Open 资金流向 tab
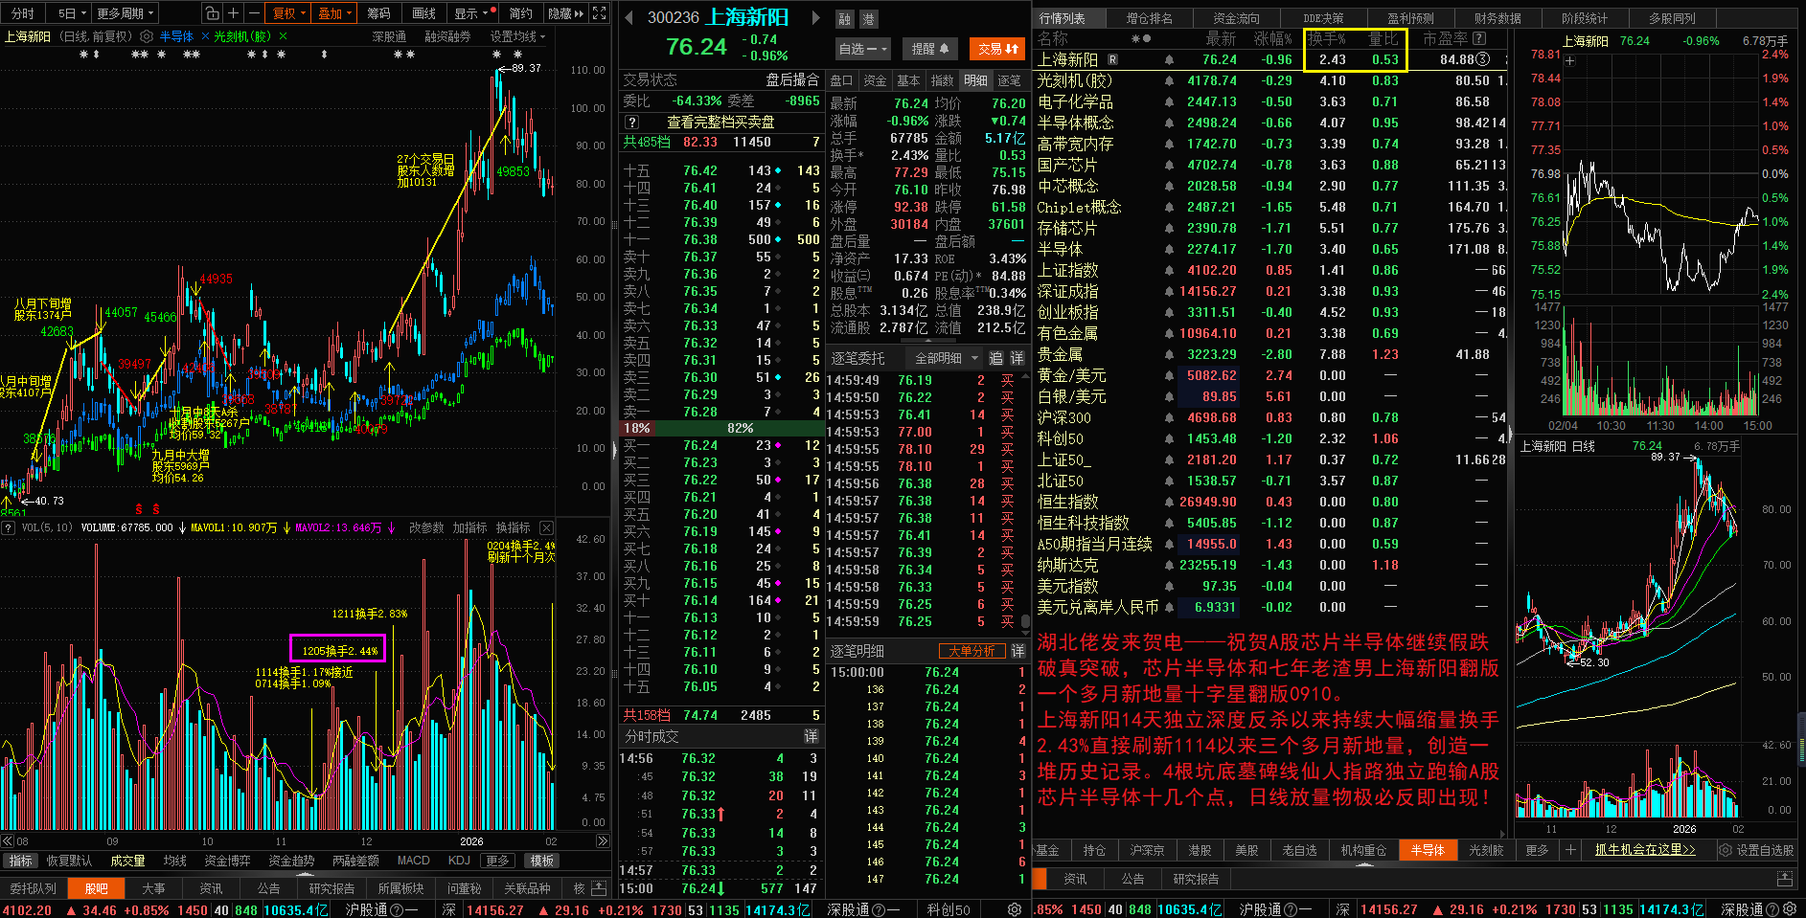This screenshot has height=918, width=1806. coord(1236,18)
